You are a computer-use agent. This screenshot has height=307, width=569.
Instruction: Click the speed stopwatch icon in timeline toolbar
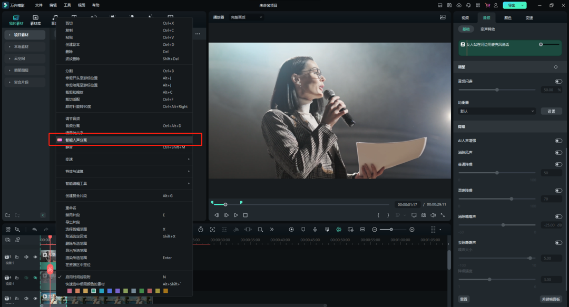[x=201, y=230]
